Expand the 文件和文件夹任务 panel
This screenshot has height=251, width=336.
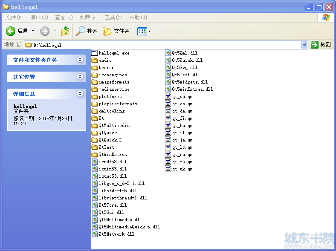coord(80,59)
